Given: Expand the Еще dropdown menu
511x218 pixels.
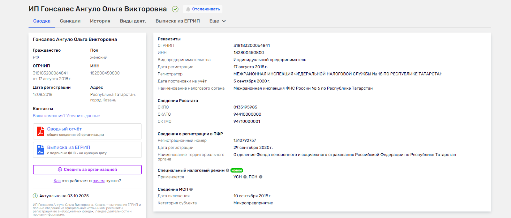Looking at the screenshot, I should point(217,21).
